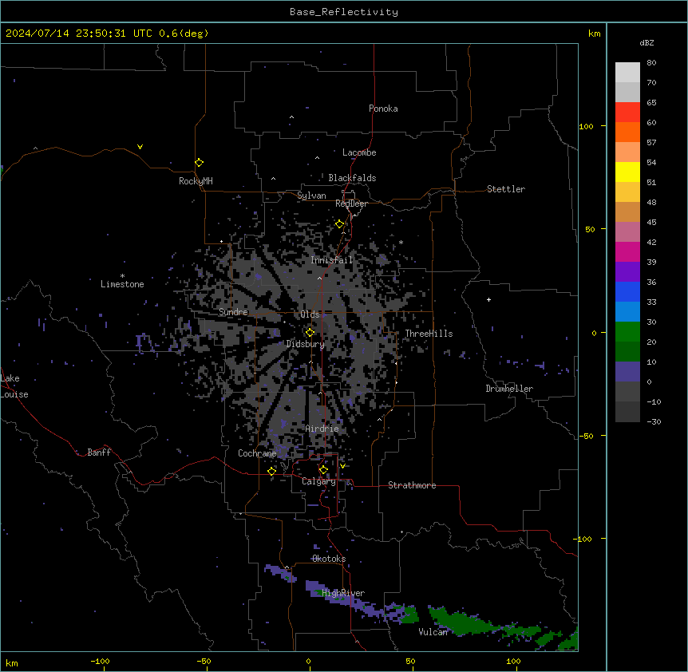Click the HighRiver label
688x672 pixels.
click(x=343, y=593)
